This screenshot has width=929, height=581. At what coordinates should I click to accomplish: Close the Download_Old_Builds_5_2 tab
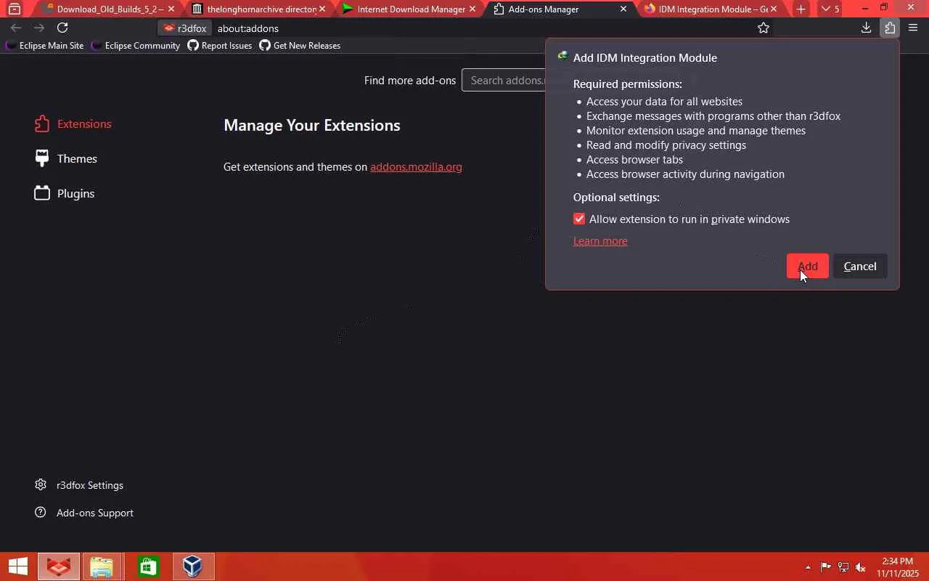point(171,9)
